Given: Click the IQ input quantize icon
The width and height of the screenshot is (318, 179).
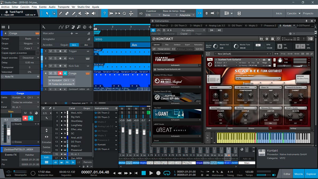Looking at the screenshot, I should pos(141,13).
